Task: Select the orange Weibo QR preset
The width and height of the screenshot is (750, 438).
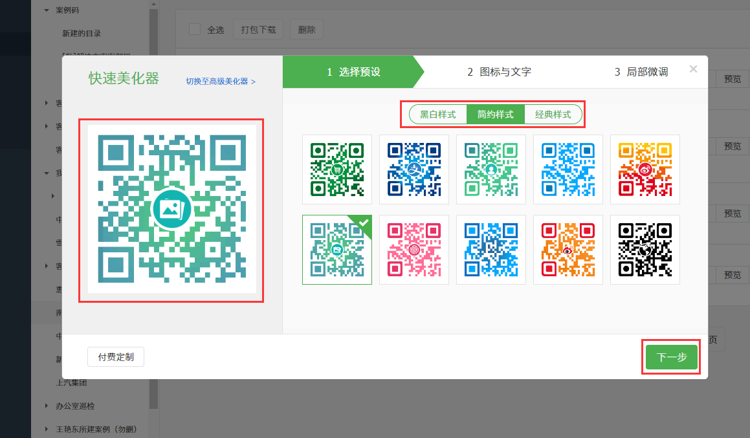Action: tap(568, 249)
